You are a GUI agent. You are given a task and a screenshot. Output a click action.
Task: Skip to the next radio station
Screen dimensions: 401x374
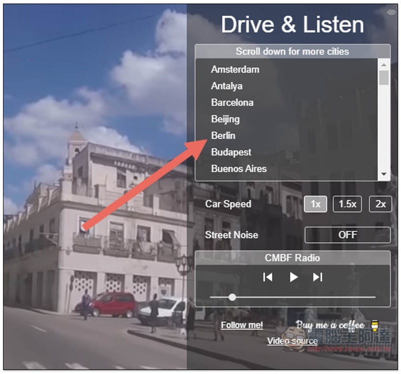[x=317, y=277]
